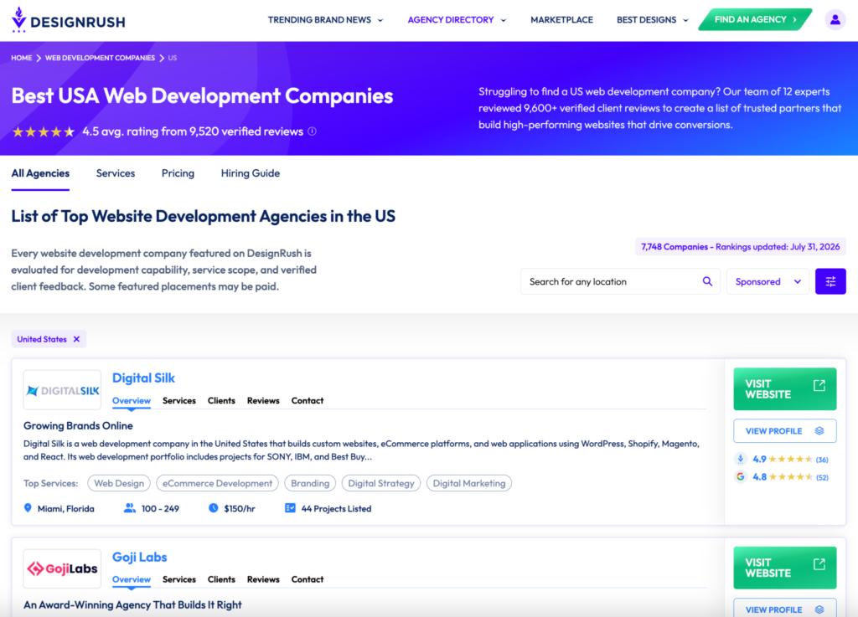This screenshot has width=858, height=617.
Task: Open Digital Silk Clients tab
Action: 221,400
